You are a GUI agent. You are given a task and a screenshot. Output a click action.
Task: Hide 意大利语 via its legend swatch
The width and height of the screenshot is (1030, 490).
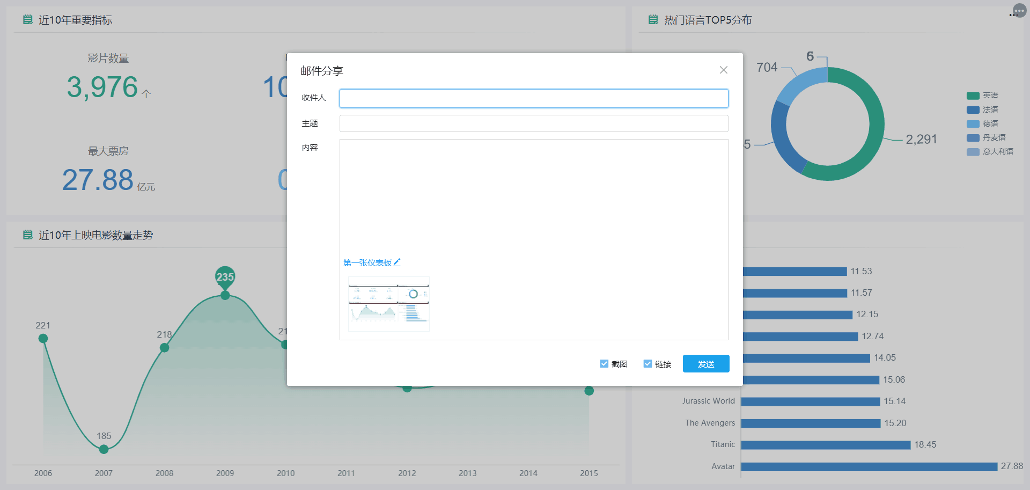973,152
